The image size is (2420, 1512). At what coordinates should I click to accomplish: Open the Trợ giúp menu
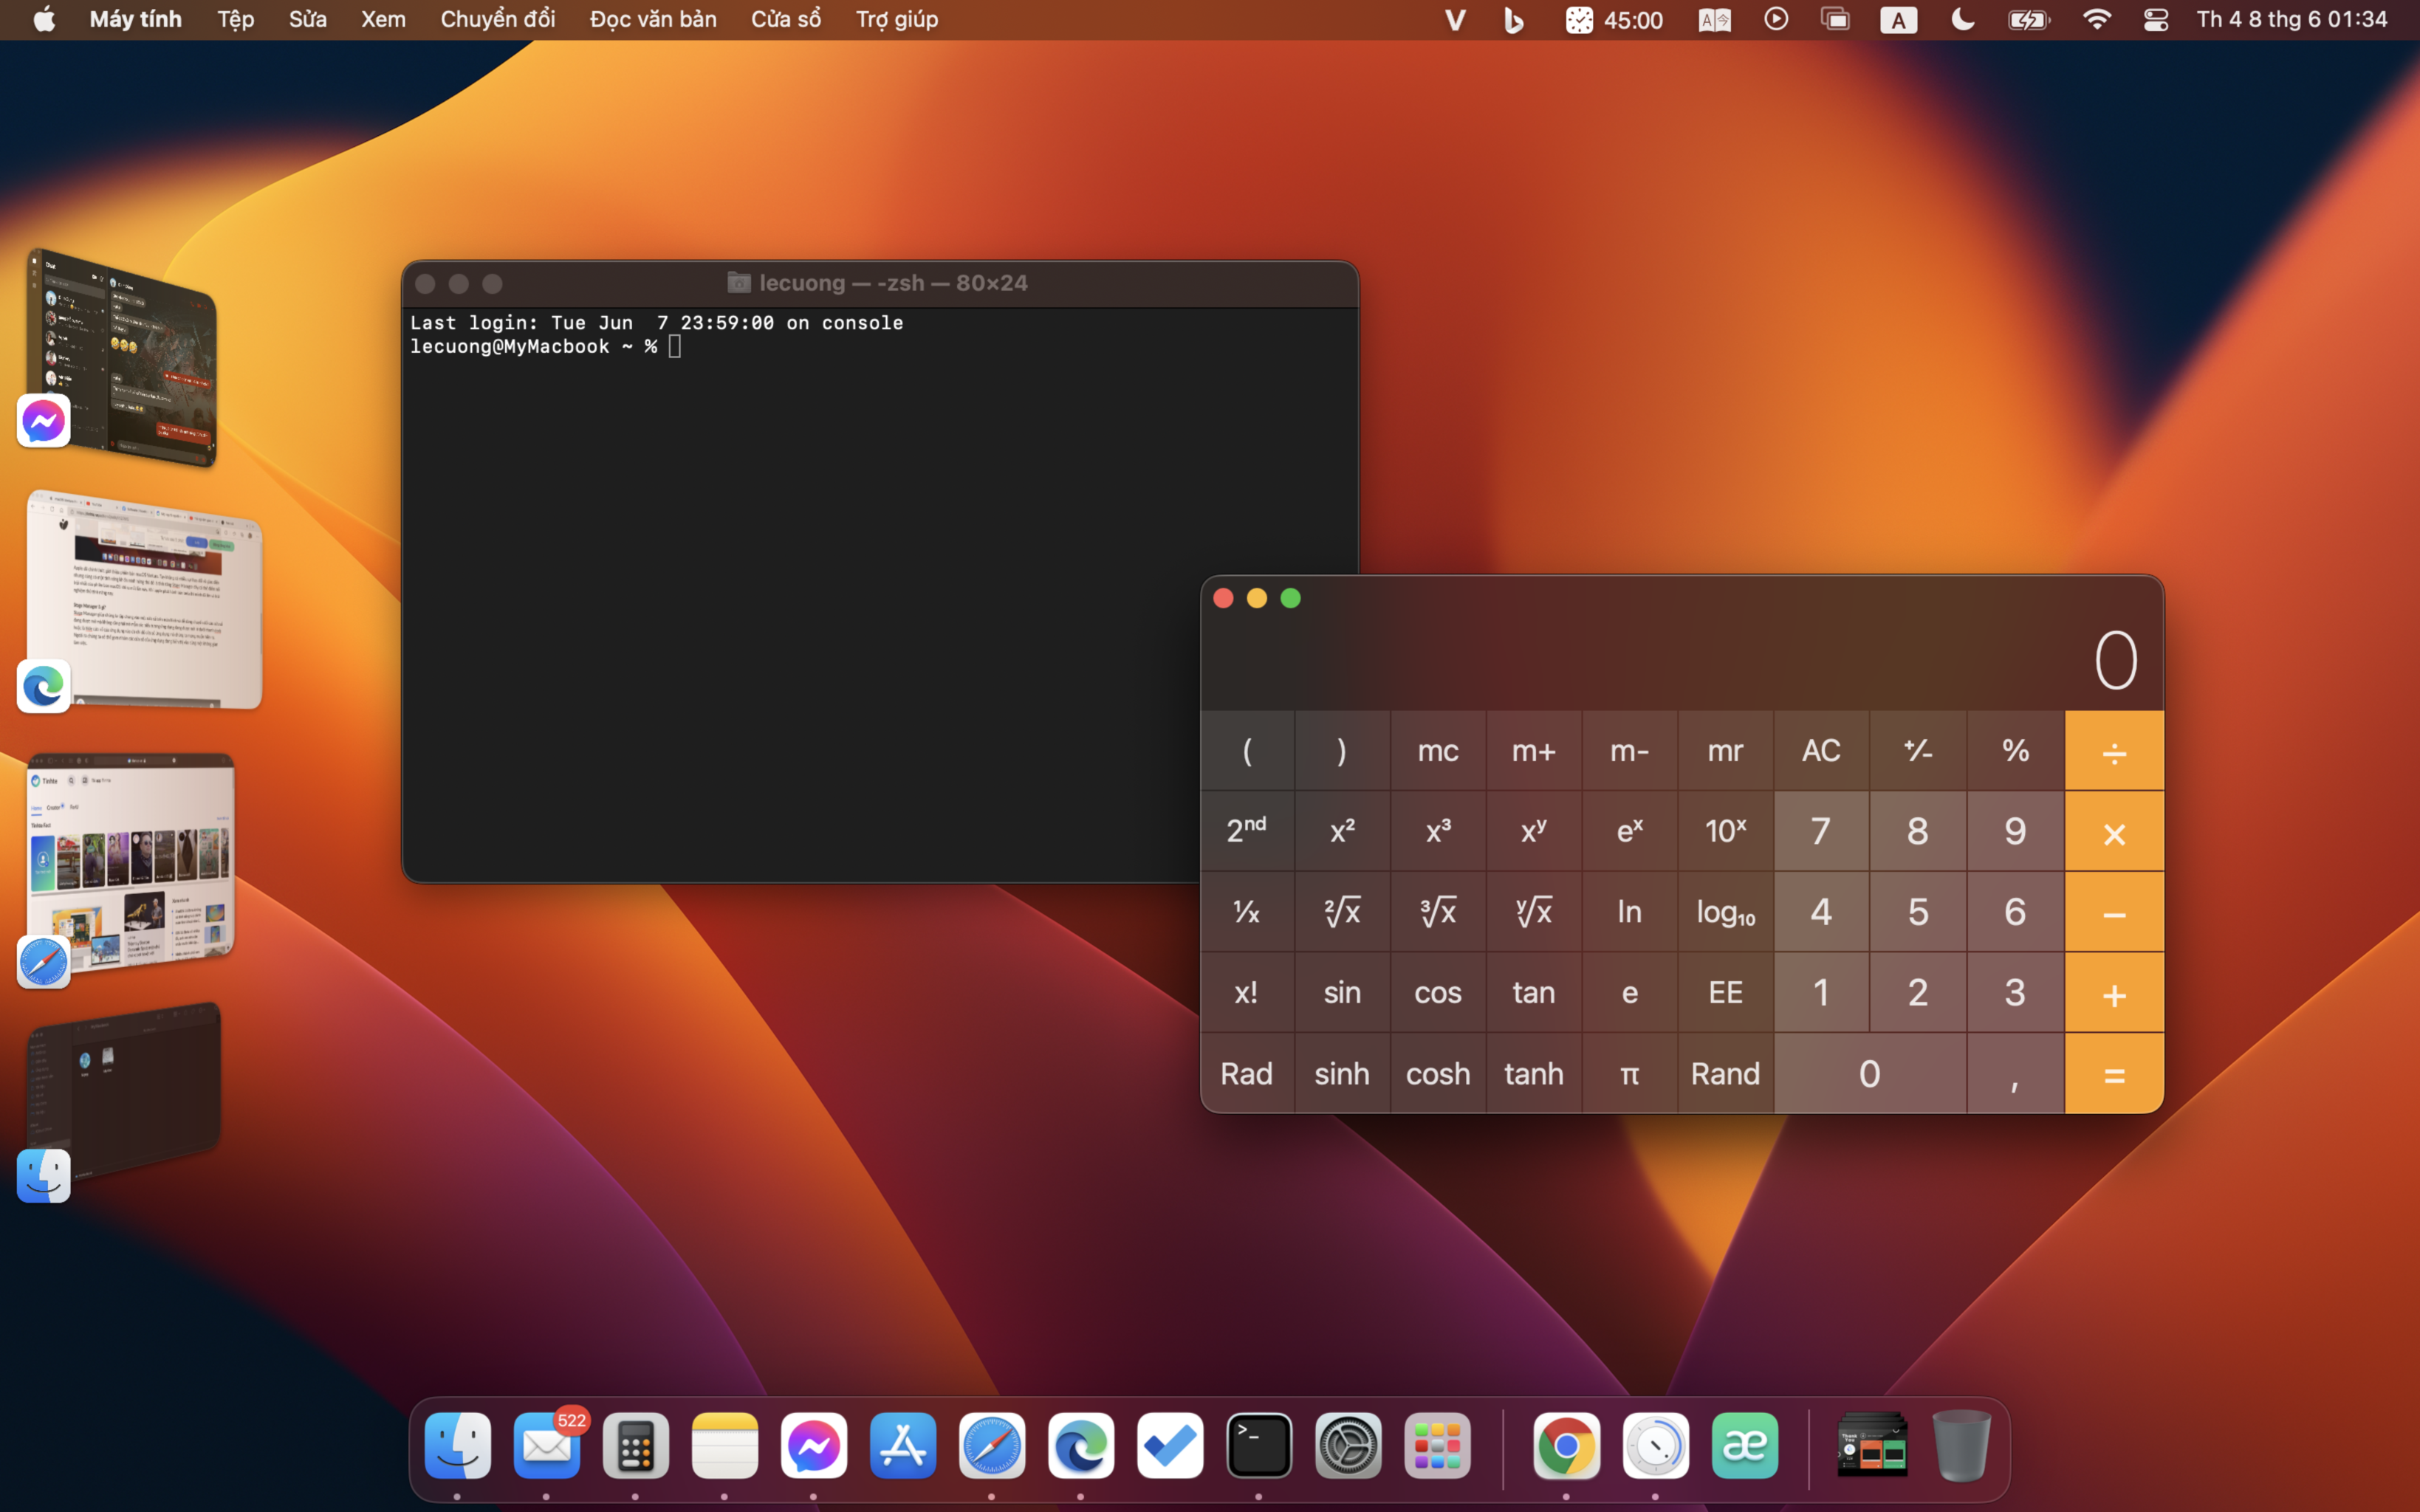(x=897, y=19)
